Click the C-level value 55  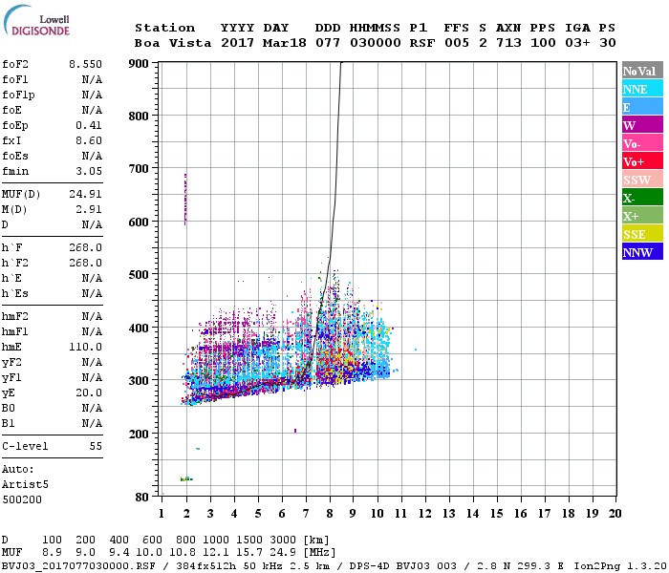click(x=96, y=446)
